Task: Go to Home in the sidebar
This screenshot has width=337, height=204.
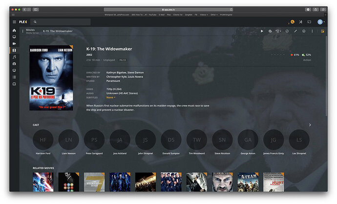Action: [x=14, y=30]
